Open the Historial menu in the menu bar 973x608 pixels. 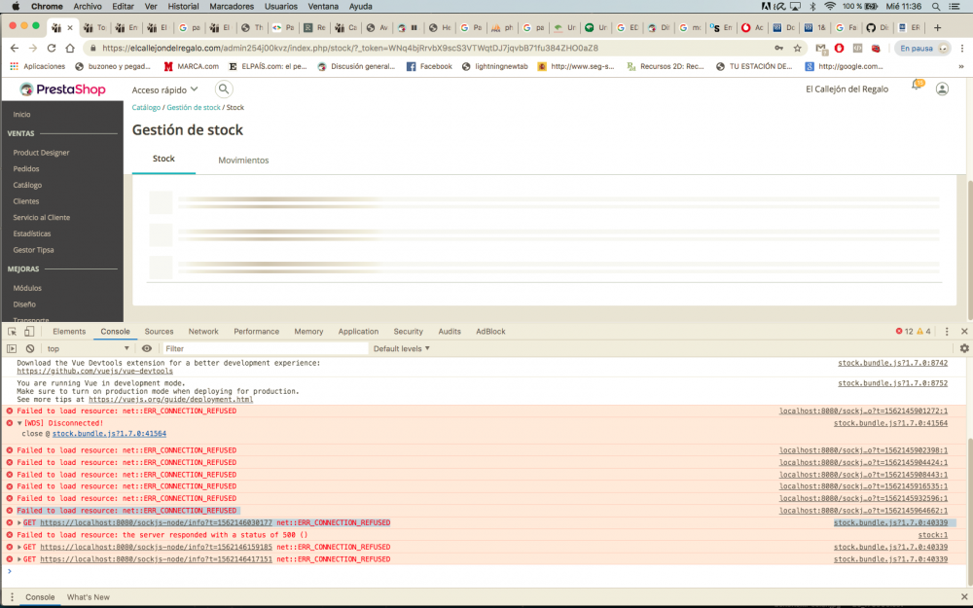183,6
